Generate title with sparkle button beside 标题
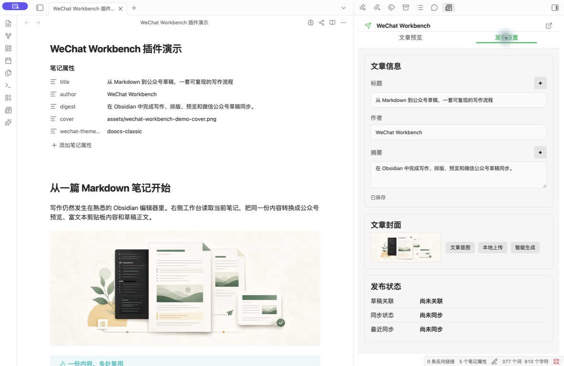 [x=540, y=83]
